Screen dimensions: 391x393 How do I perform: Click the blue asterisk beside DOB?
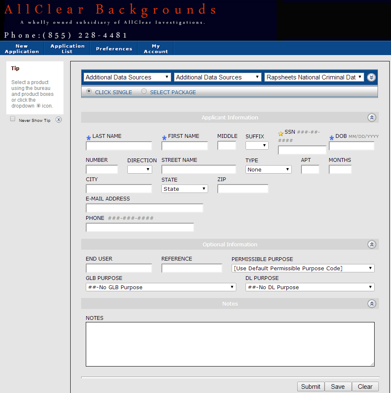click(332, 137)
